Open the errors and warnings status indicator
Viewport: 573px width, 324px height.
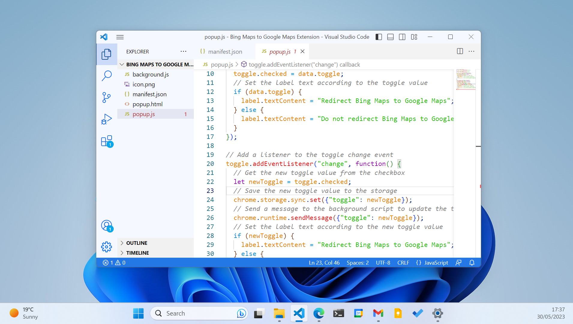[x=114, y=263]
